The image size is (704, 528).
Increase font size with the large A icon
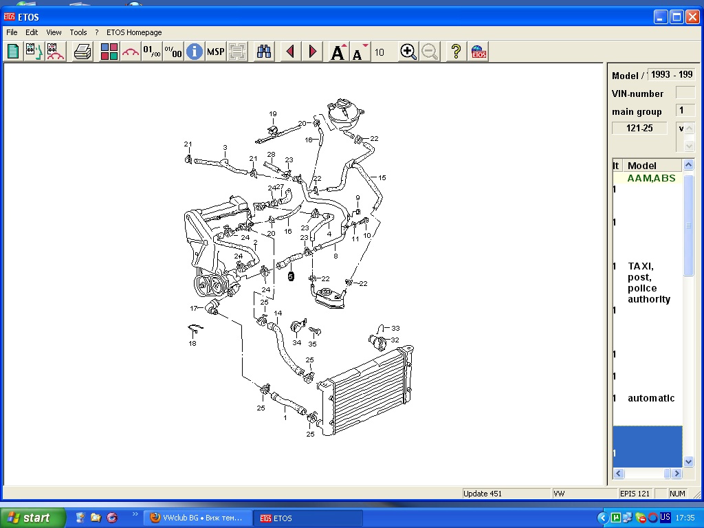338,52
